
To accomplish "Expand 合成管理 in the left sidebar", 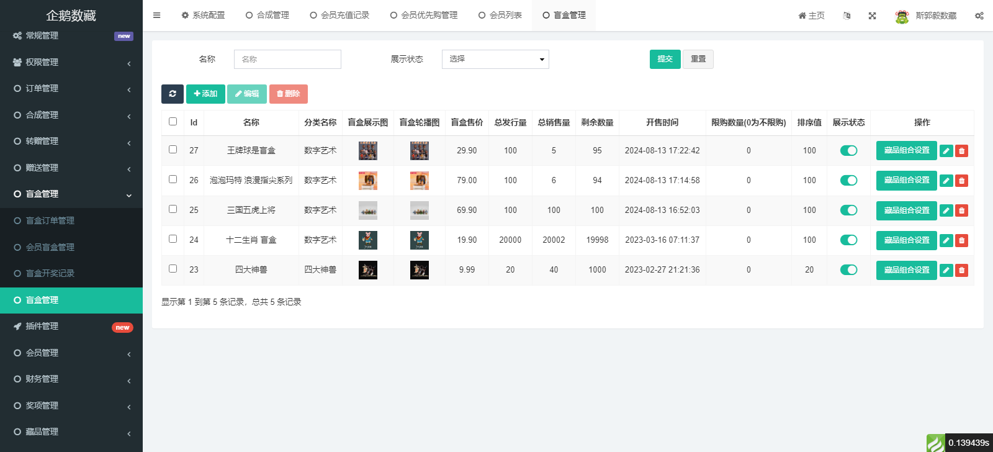I will (x=71, y=115).
